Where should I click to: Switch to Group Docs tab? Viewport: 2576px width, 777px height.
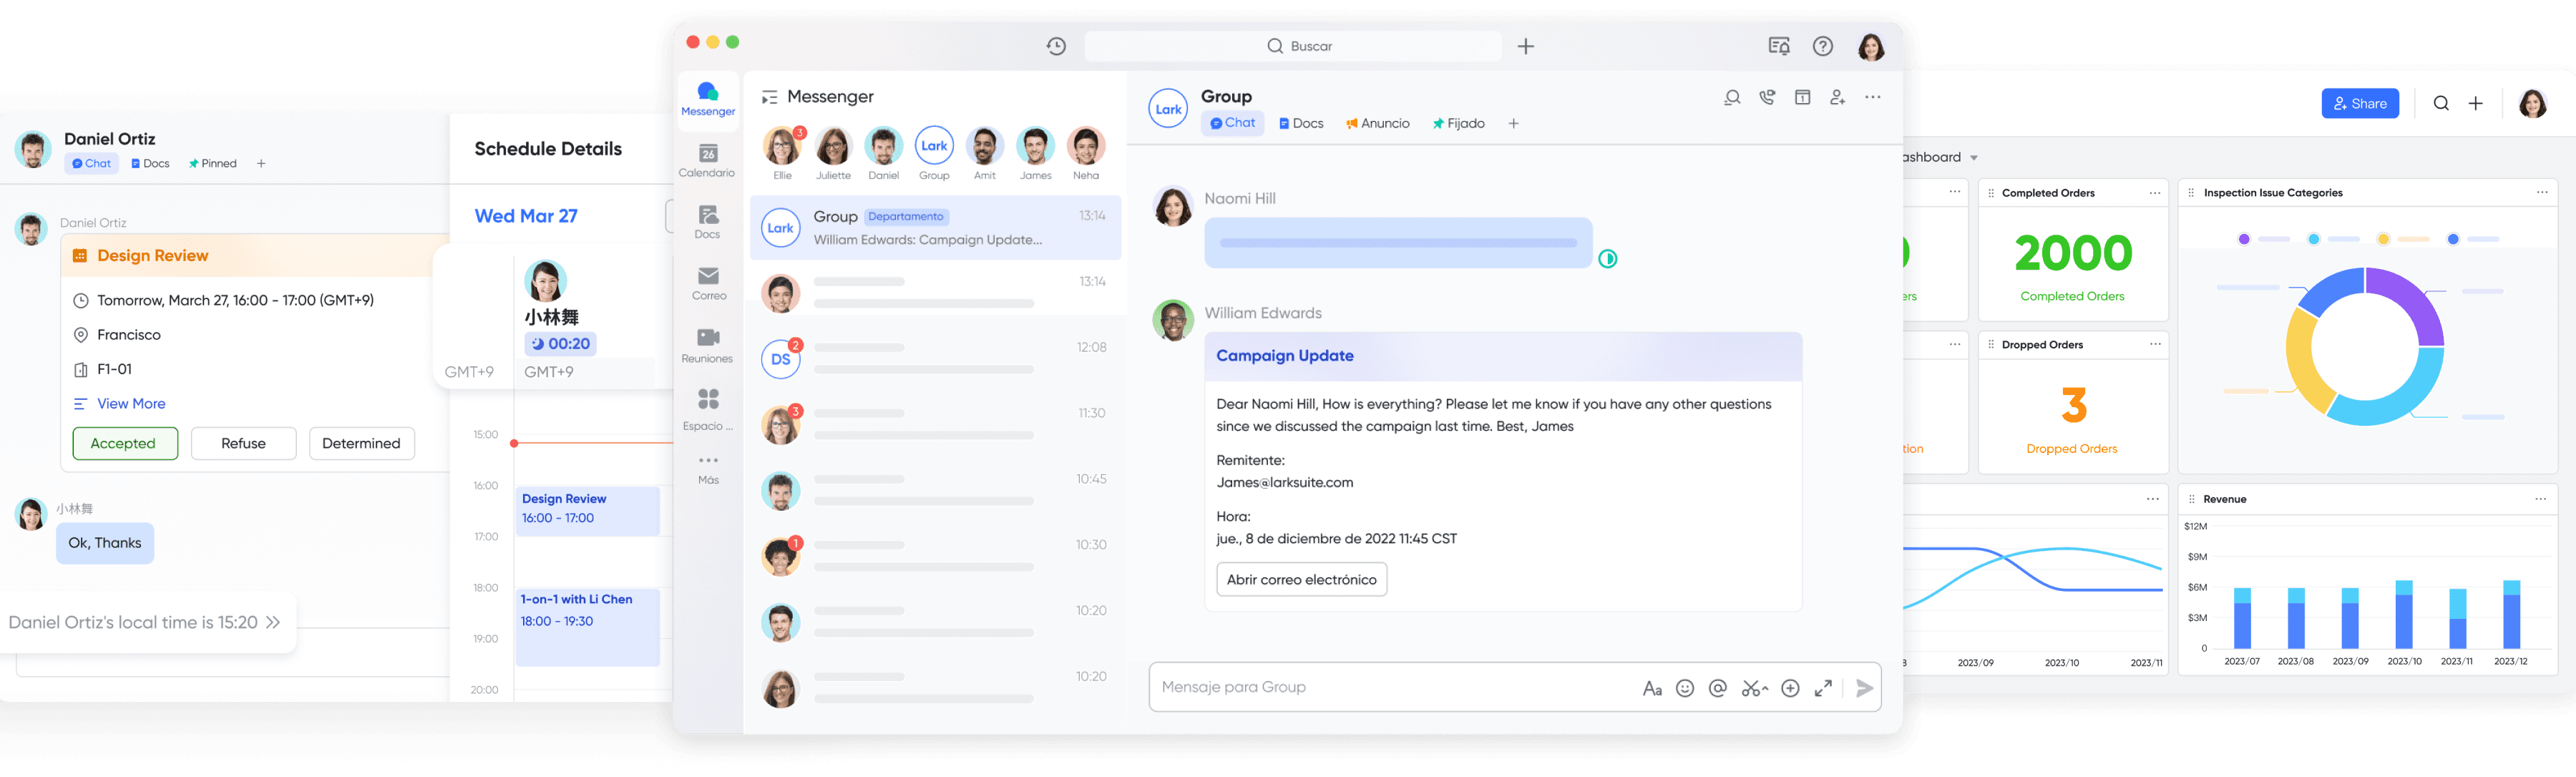click(x=1301, y=123)
